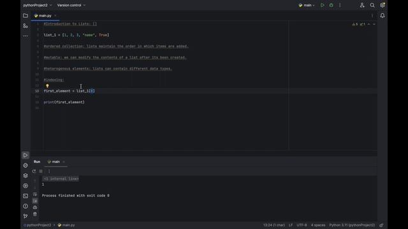Screen dimensions: 408x229
Task: Click line number 13 in gutter
Action: [37, 91]
